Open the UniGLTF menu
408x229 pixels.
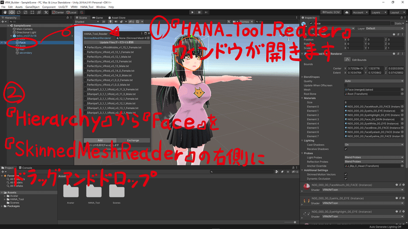(x=63, y=7)
